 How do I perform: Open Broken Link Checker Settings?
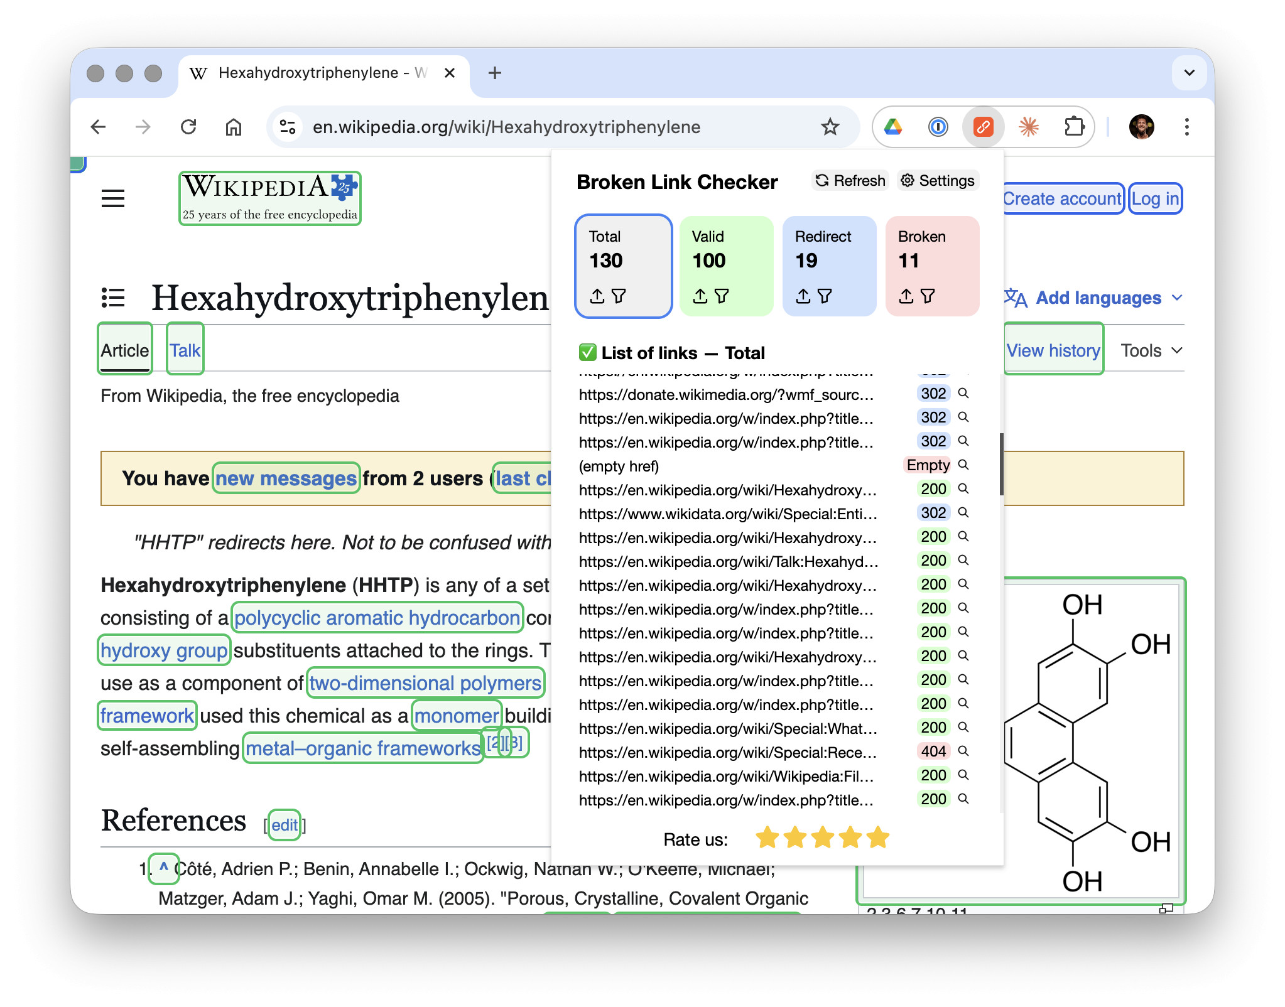[938, 181]
